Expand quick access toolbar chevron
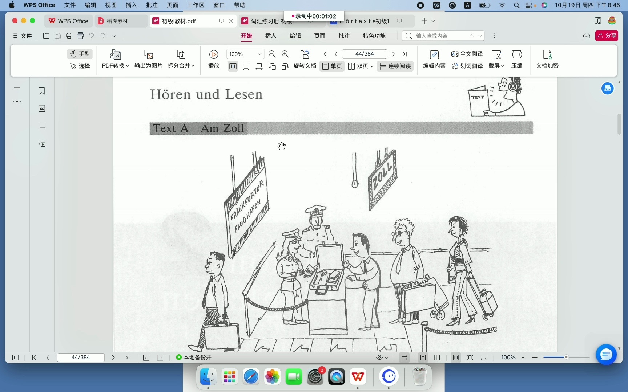Viewport: 628px width, 392px height. (x=114, y=36)
